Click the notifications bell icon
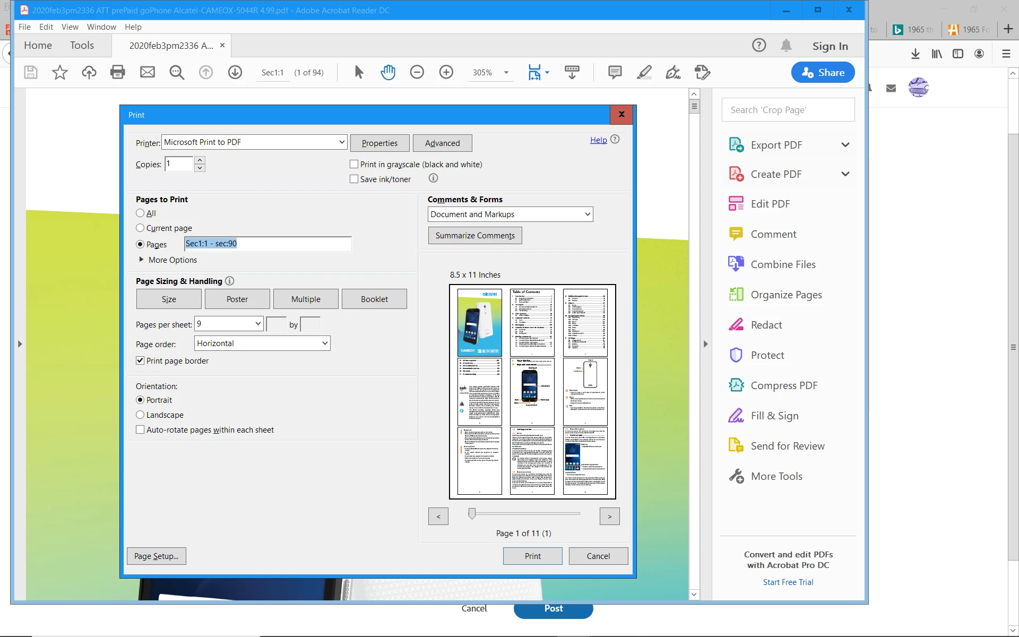The image size is (1019, 637). coord(786,46)
